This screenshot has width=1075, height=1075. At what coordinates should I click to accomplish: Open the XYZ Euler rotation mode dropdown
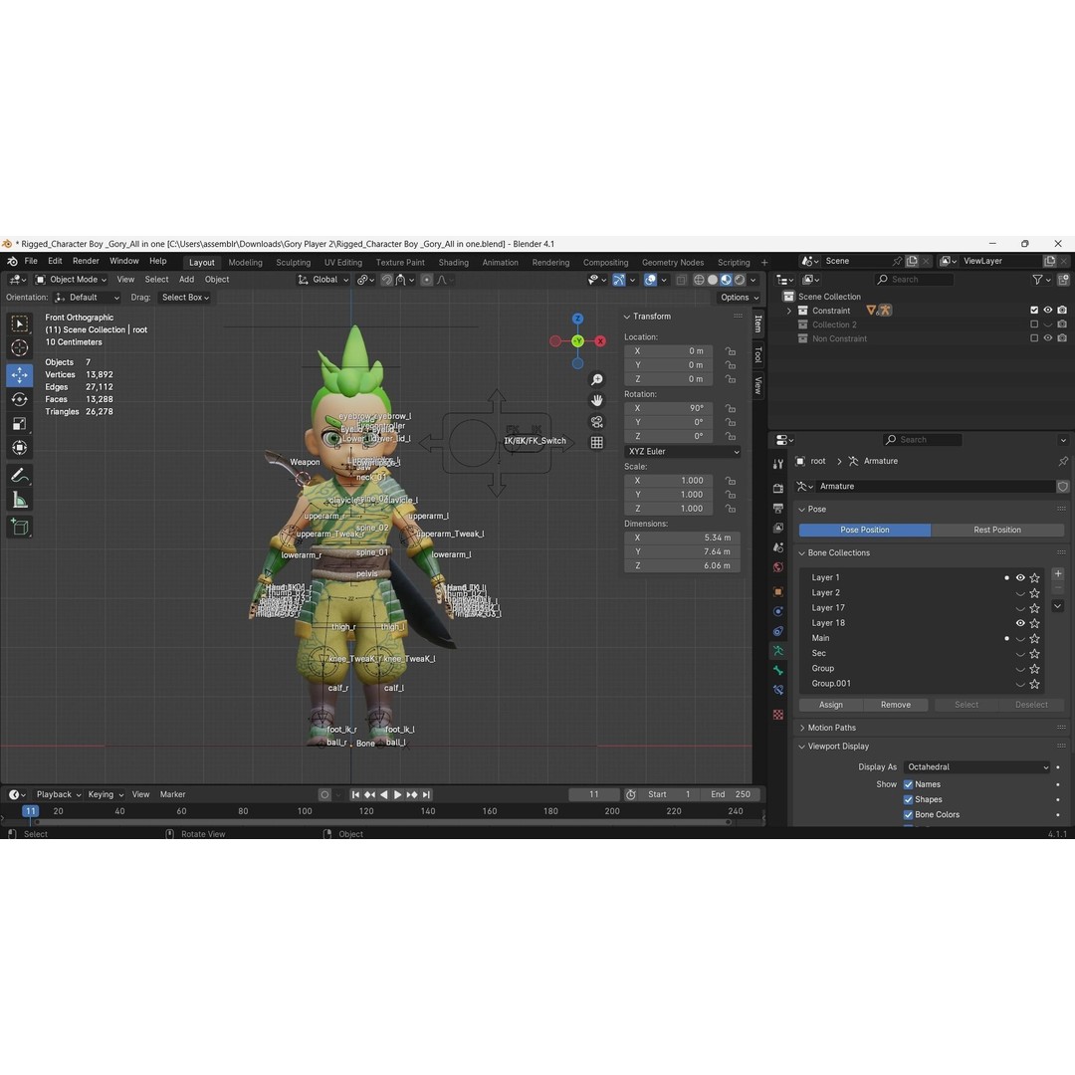tap(683, 452)
